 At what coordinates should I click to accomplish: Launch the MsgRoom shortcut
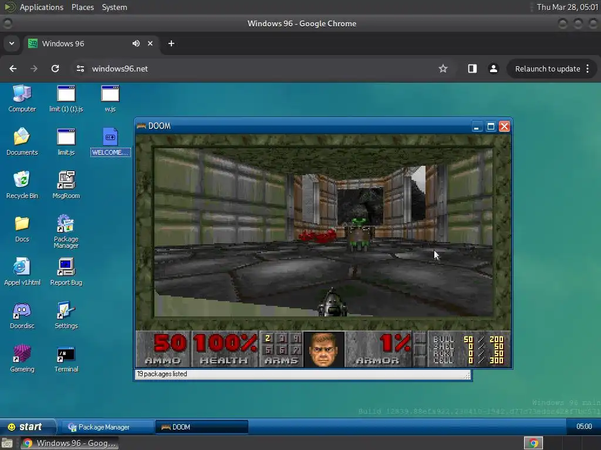tap(66, 185)
